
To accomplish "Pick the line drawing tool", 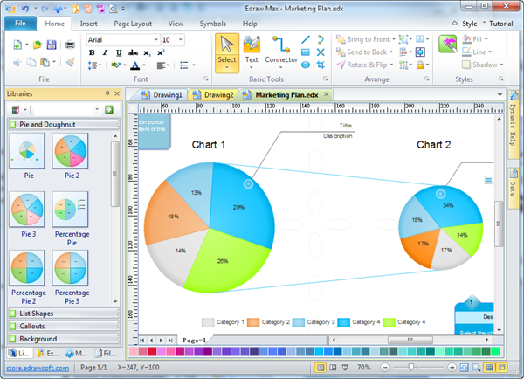I will click(306, 40).
